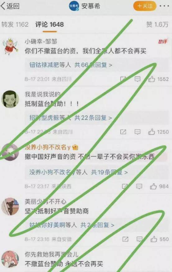Viewport: 172px width, 272px height.
Task: Open 安慕希 account avatar in header
Action: (74, 6)
